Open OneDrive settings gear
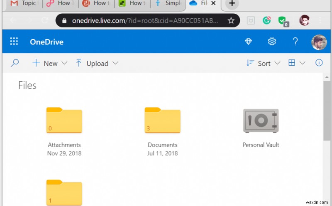The image size is (332, 206). pyautogui.click(x=272, y=42)
